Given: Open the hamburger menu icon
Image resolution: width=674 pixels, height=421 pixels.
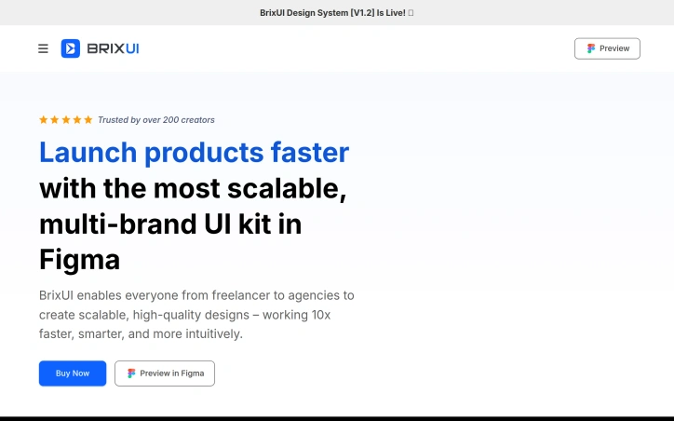Looking at the screenshot, I should click(43, 48).
